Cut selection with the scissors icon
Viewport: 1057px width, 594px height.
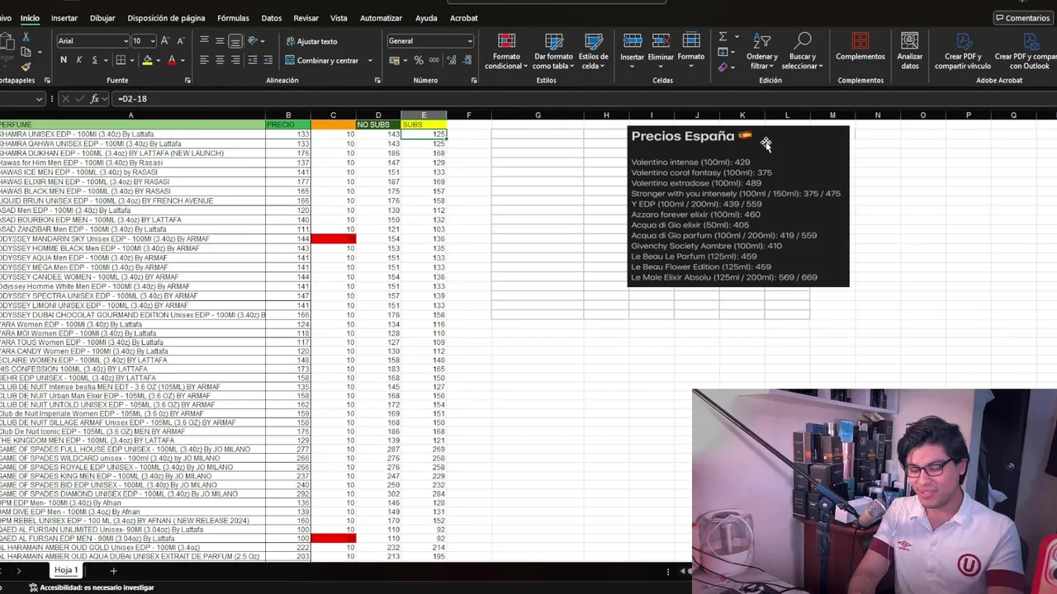tap(26, 37)
